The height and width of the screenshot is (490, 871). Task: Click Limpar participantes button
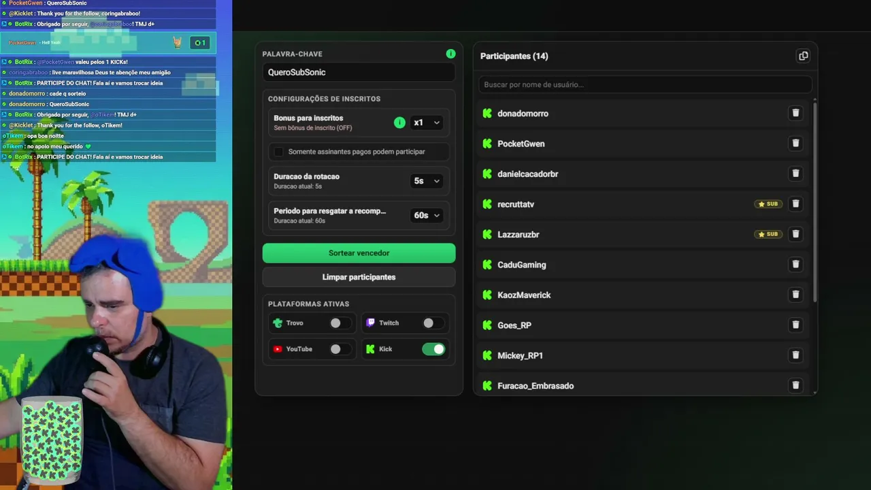coord(359,277)
